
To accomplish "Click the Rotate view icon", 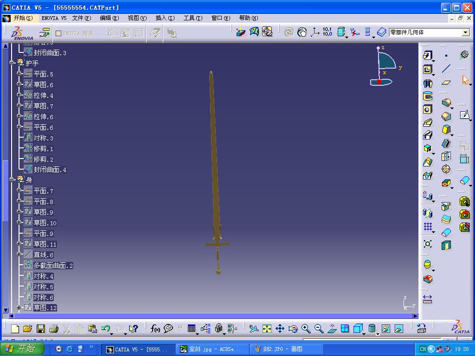I will [x=293, y=329].
